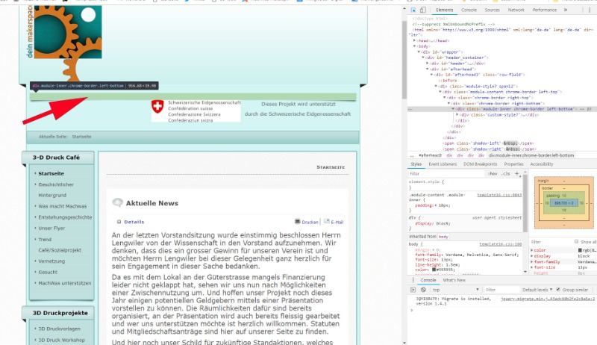Toggle the Show all computed styles checkbox
Viewport: 597px width, 345px height.
click(x=576, y=241)
